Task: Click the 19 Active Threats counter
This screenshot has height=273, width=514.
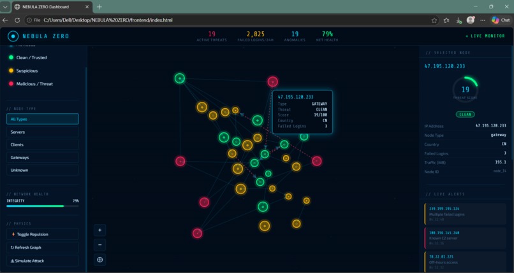Action: [212, 36]
